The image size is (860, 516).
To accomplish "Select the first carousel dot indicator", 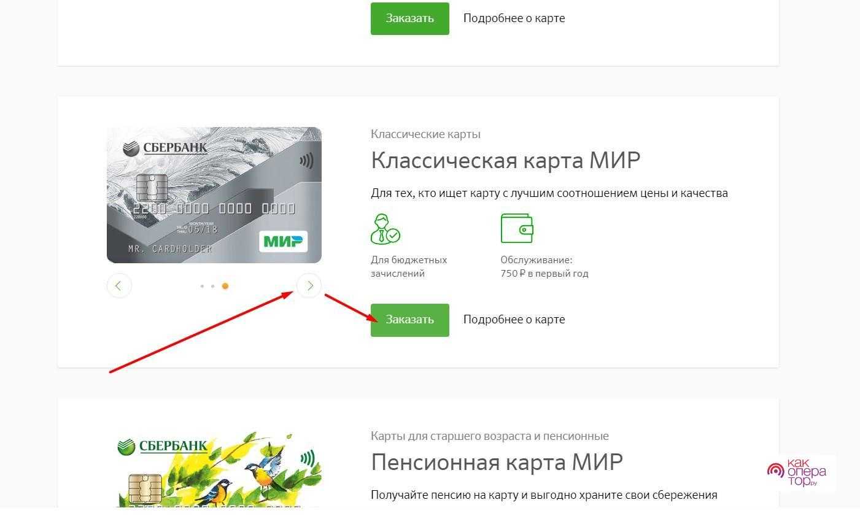I will click(202, 286).
